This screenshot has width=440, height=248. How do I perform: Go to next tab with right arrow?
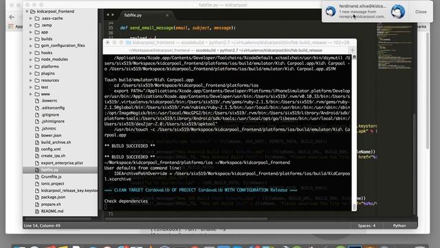(x=113, y=14)
